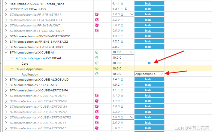Click pink chip icon for X-CUBE-AZRTOS-H7RS
Image resolution: width=212 pixels, height=132 pixels.
click(97, 117)
